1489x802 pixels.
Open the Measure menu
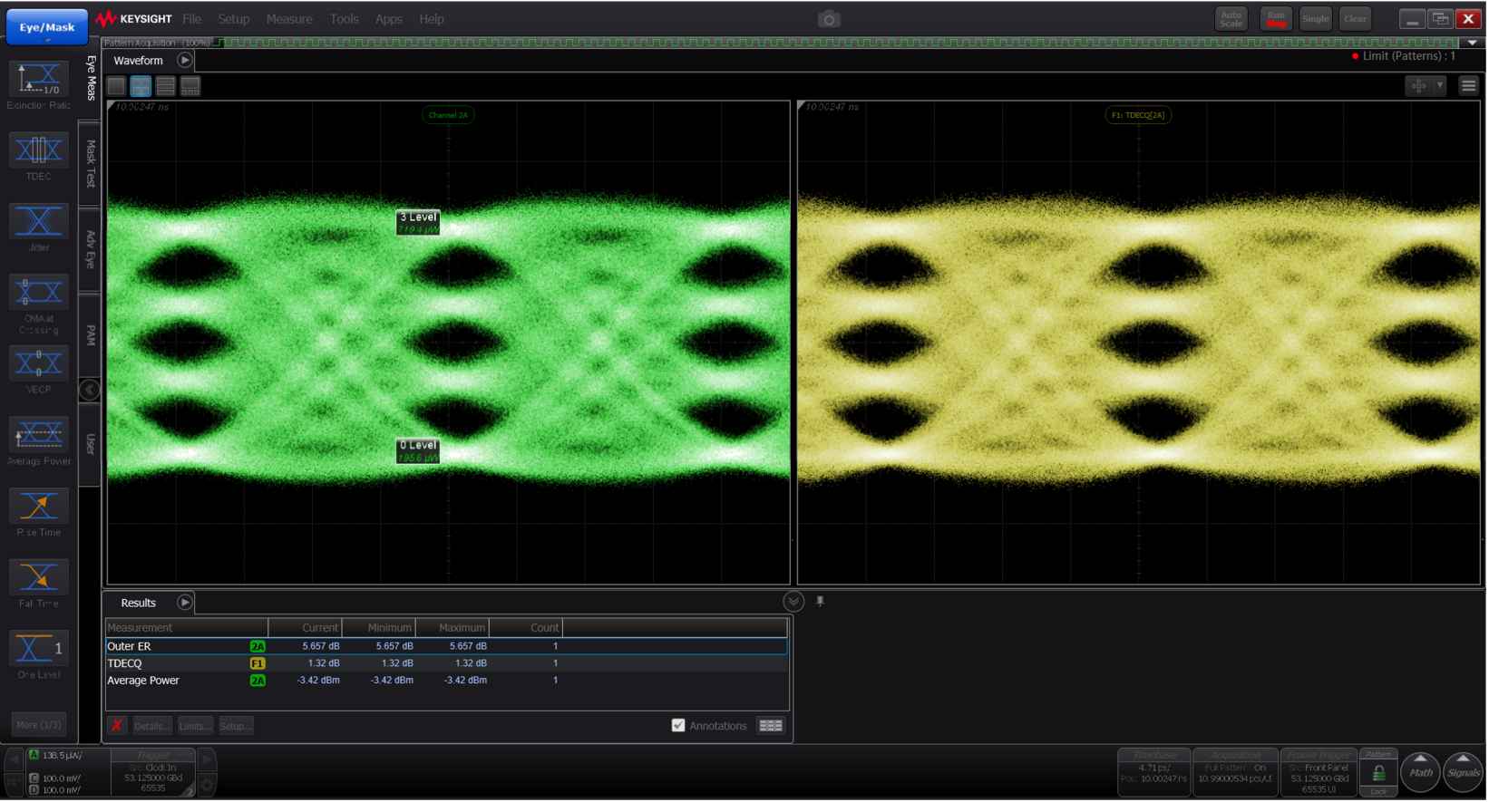click(289, 19)
